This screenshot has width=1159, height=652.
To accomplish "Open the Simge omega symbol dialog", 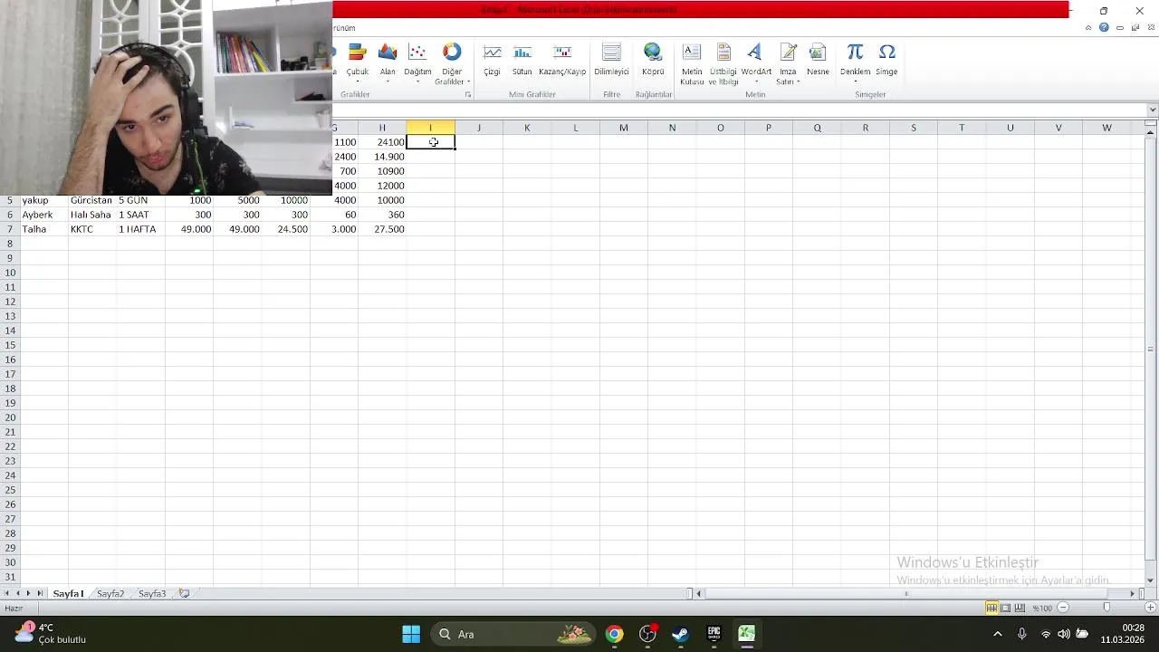I will coord(886,60).
